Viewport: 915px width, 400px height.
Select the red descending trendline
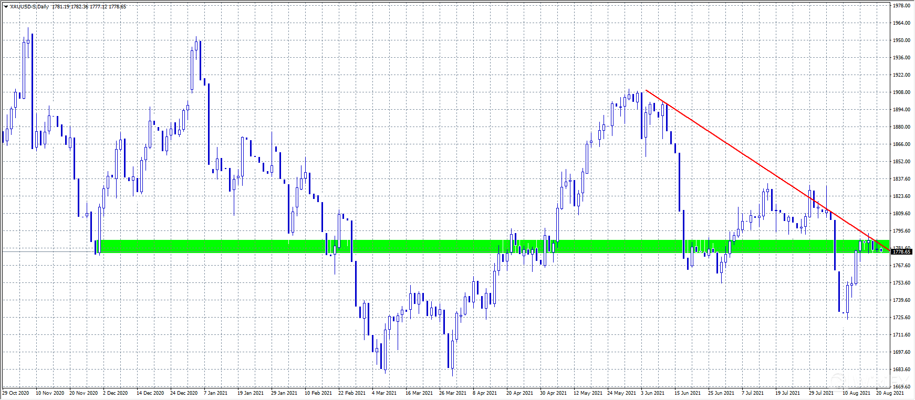[767, 171]
